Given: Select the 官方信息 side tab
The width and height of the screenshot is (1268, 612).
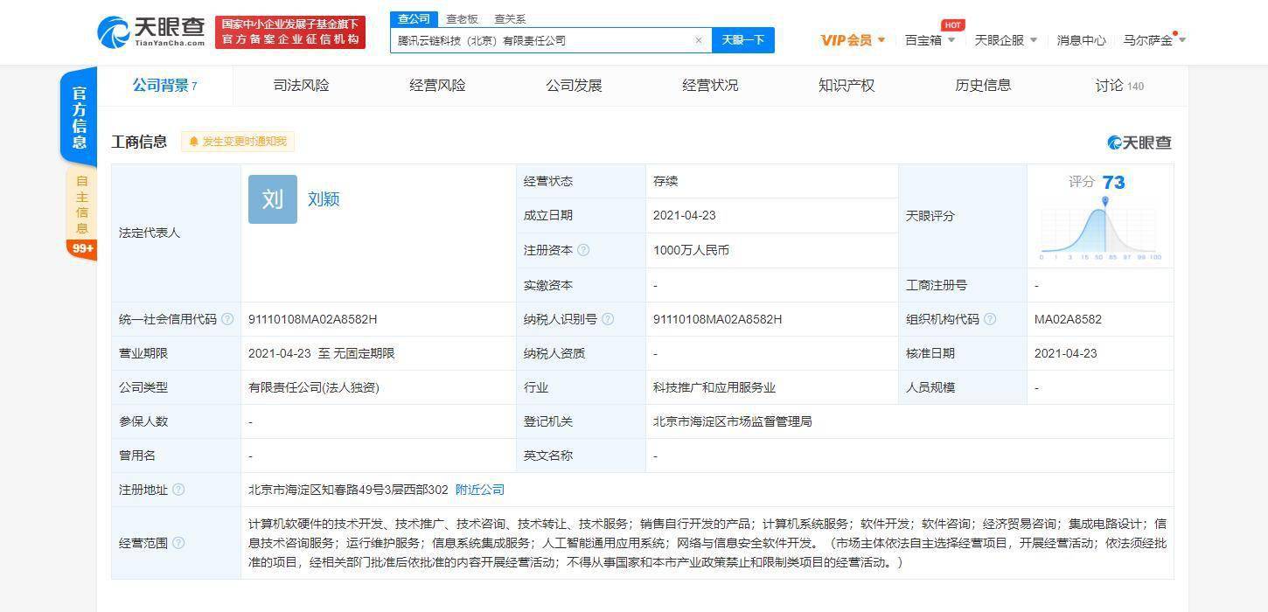Looking at the screenshot, I should click(79, 117).
